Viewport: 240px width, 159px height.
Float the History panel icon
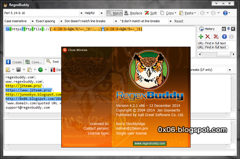pos(224,29)
